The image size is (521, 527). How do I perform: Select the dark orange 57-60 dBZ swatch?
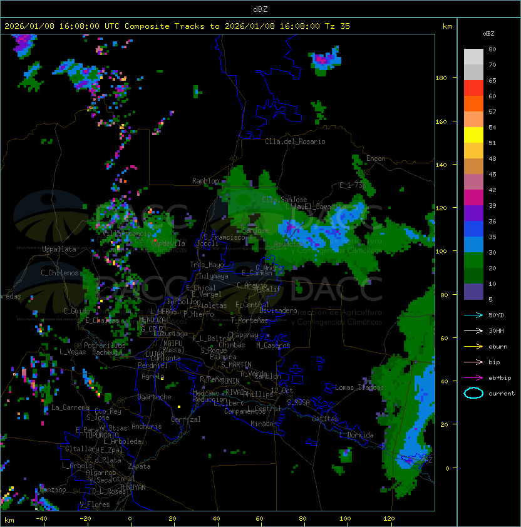point(473,103)
